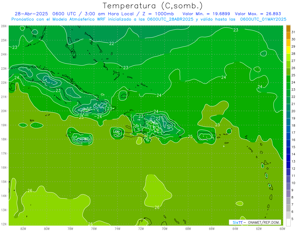Click the '8' label on color scale
The height and width of the screenshot is (232, 300).
point(292,197)
